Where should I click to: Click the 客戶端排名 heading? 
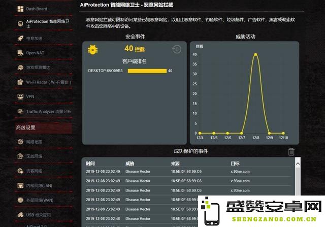click(x=134, y=61)
